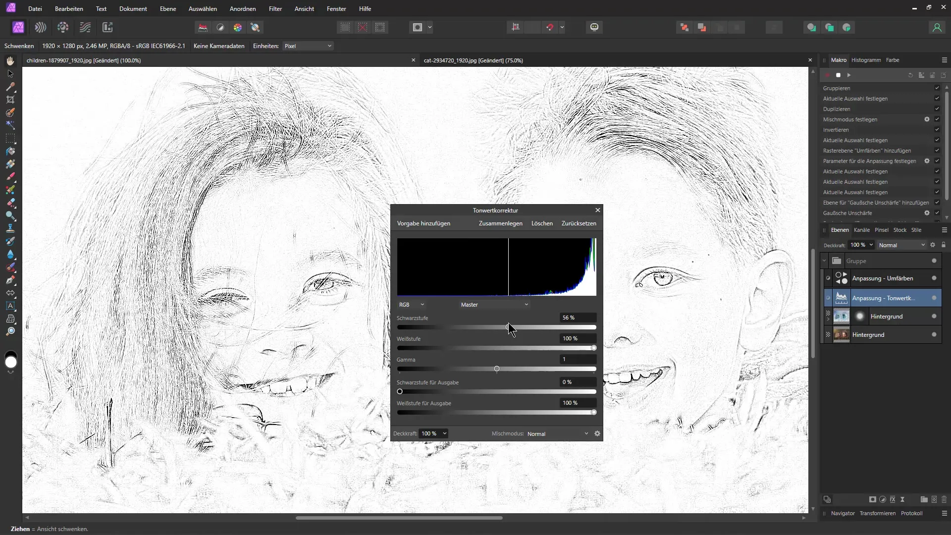Screen dimensions: 951x535
Task: Collapse the Gruppe layer group
Action: coord(824,261)
